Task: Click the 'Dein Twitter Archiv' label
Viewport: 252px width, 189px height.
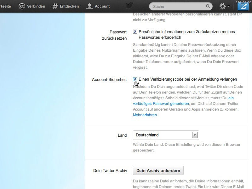Action: [110, 170]
